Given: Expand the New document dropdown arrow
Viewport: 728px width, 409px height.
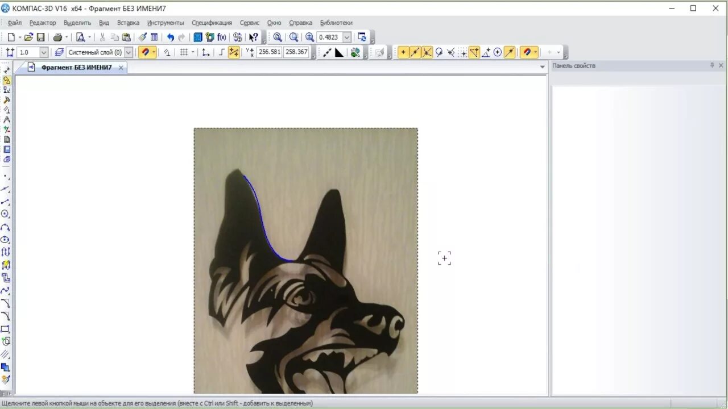Looking at the screenshot, I should [19, 37].
